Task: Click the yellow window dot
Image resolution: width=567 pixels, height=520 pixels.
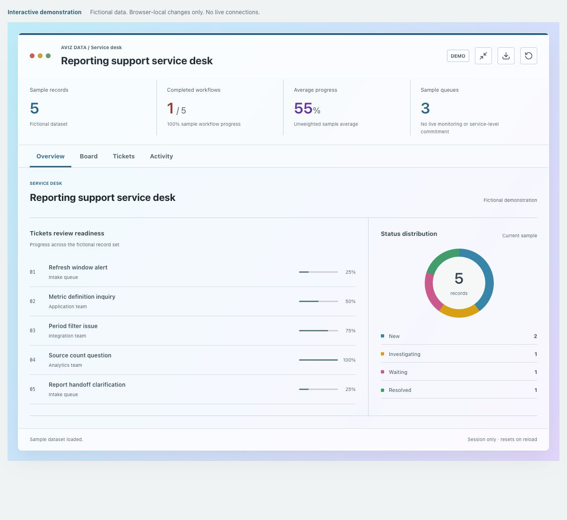Action: 40,56
